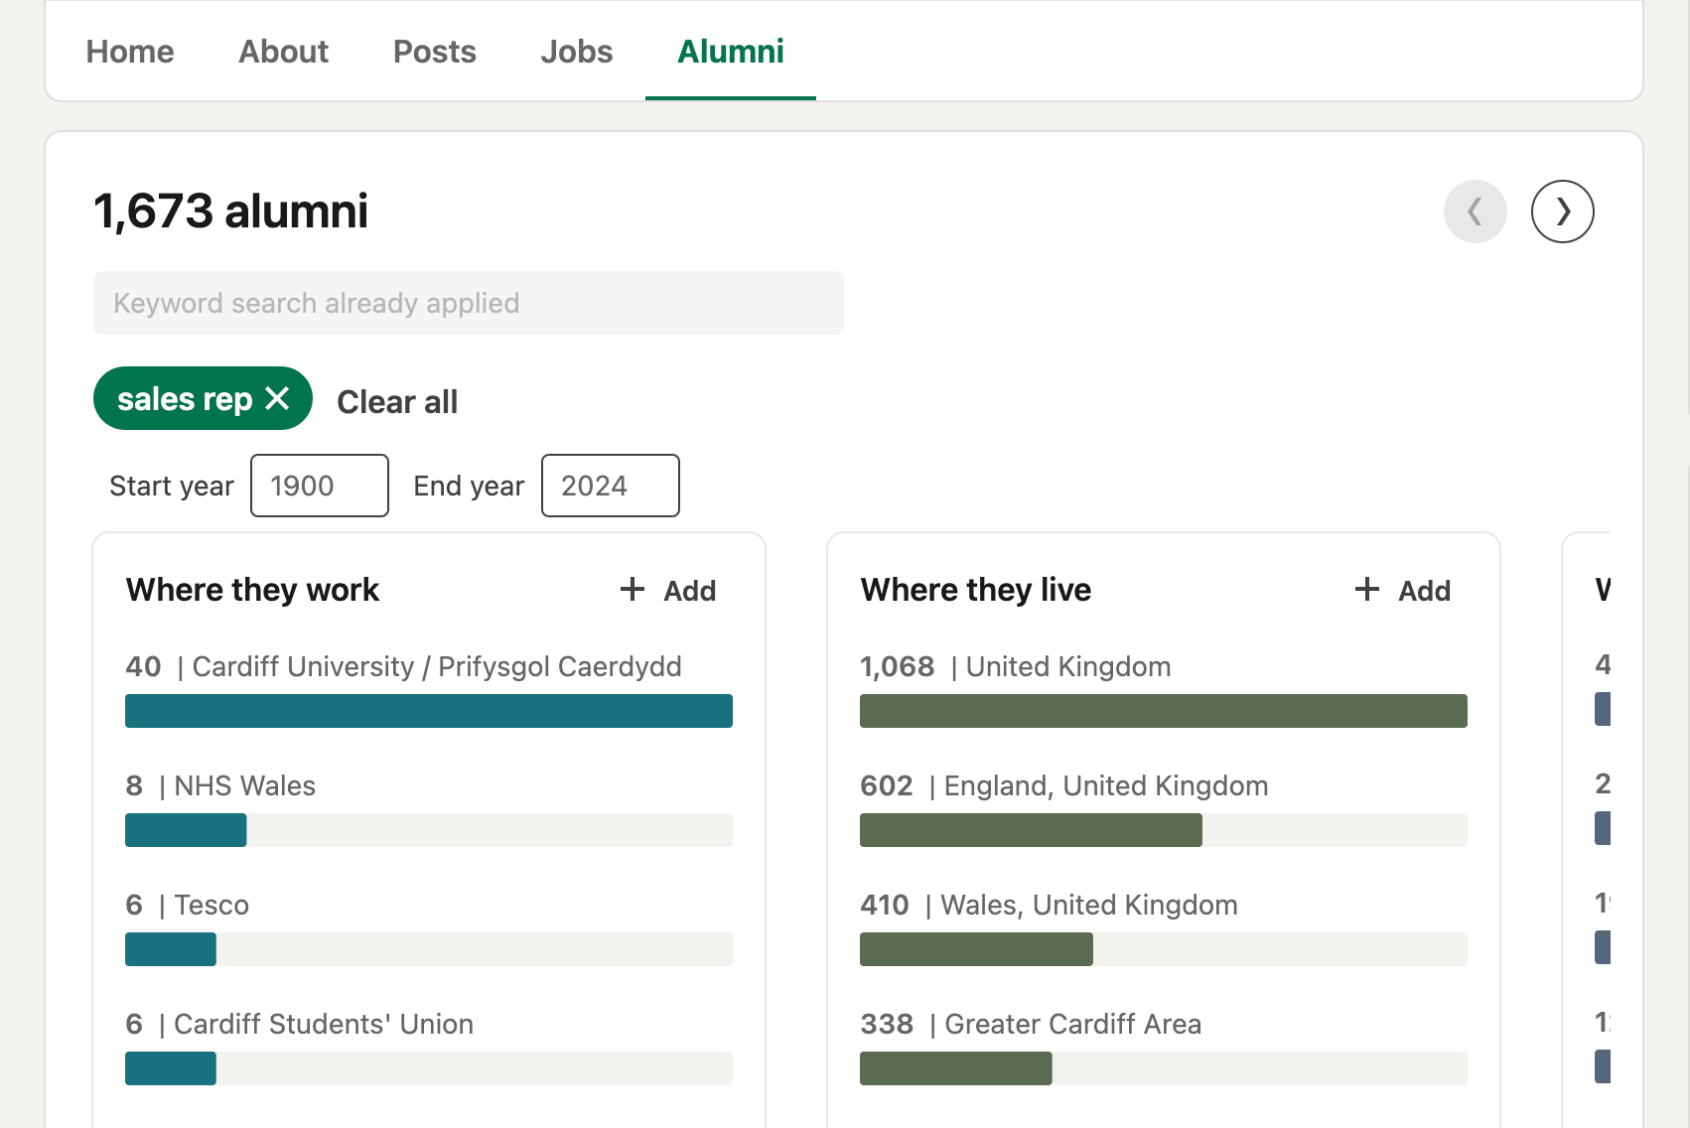This screenshot has height=1128, width=1690.
Task: Click the "1,068 | United Kingdom" label
Action: (1016, 666)
